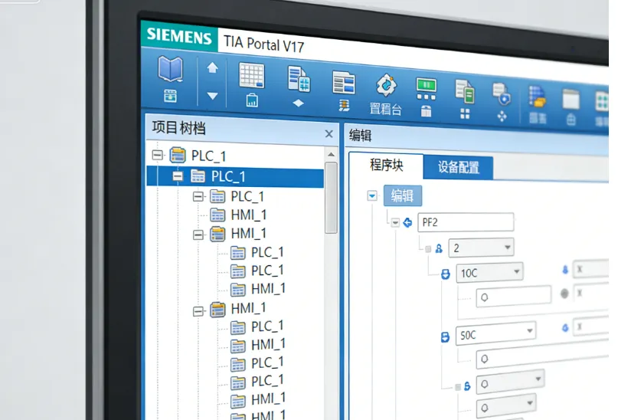Click the SIEMENS logo
Screen dimensions: 618x420
179,36
